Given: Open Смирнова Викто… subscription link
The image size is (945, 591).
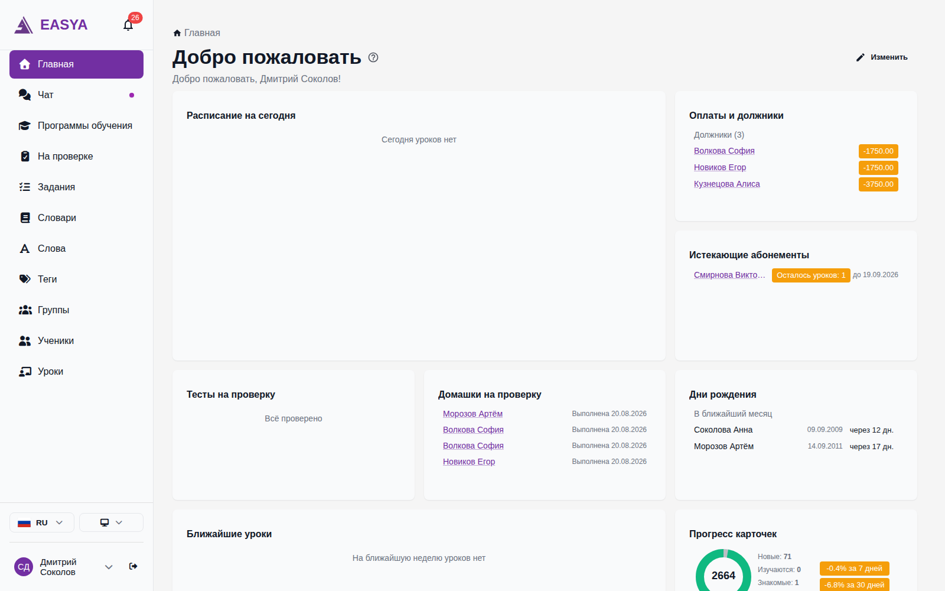Looking at the screenshot, I should click(x=729, y=275).
